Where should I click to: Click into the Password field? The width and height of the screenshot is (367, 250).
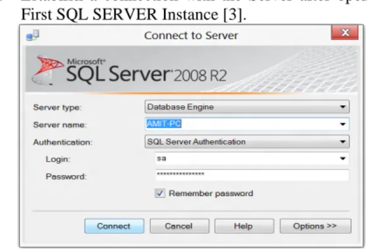point(252,175)
